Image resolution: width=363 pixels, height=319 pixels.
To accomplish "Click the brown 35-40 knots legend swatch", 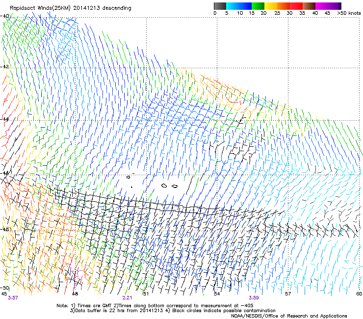I will [x=309, y=6].
